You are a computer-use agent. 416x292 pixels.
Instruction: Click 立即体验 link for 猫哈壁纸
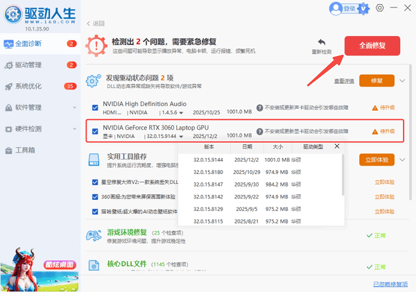[384, 212]
